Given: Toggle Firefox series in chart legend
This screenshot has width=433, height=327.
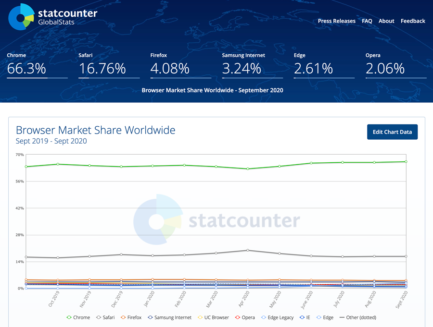Looking at the screenshot, I should point(131,317).
